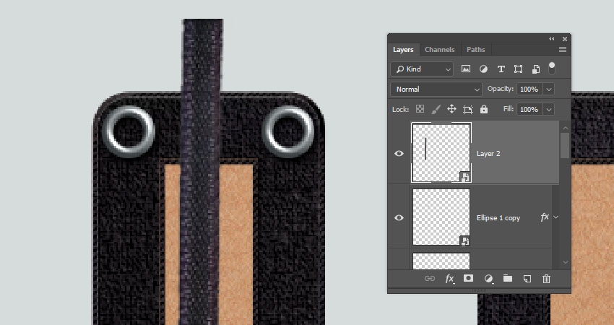The width and height of the screenshot is (614, 325).
Task: Filter layers by pixel type icon
Action: tap(466, 69)
